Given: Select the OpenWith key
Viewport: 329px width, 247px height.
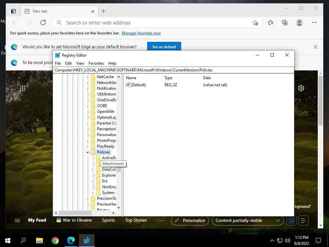Looking at the screenshot, I should click(105, 112).
